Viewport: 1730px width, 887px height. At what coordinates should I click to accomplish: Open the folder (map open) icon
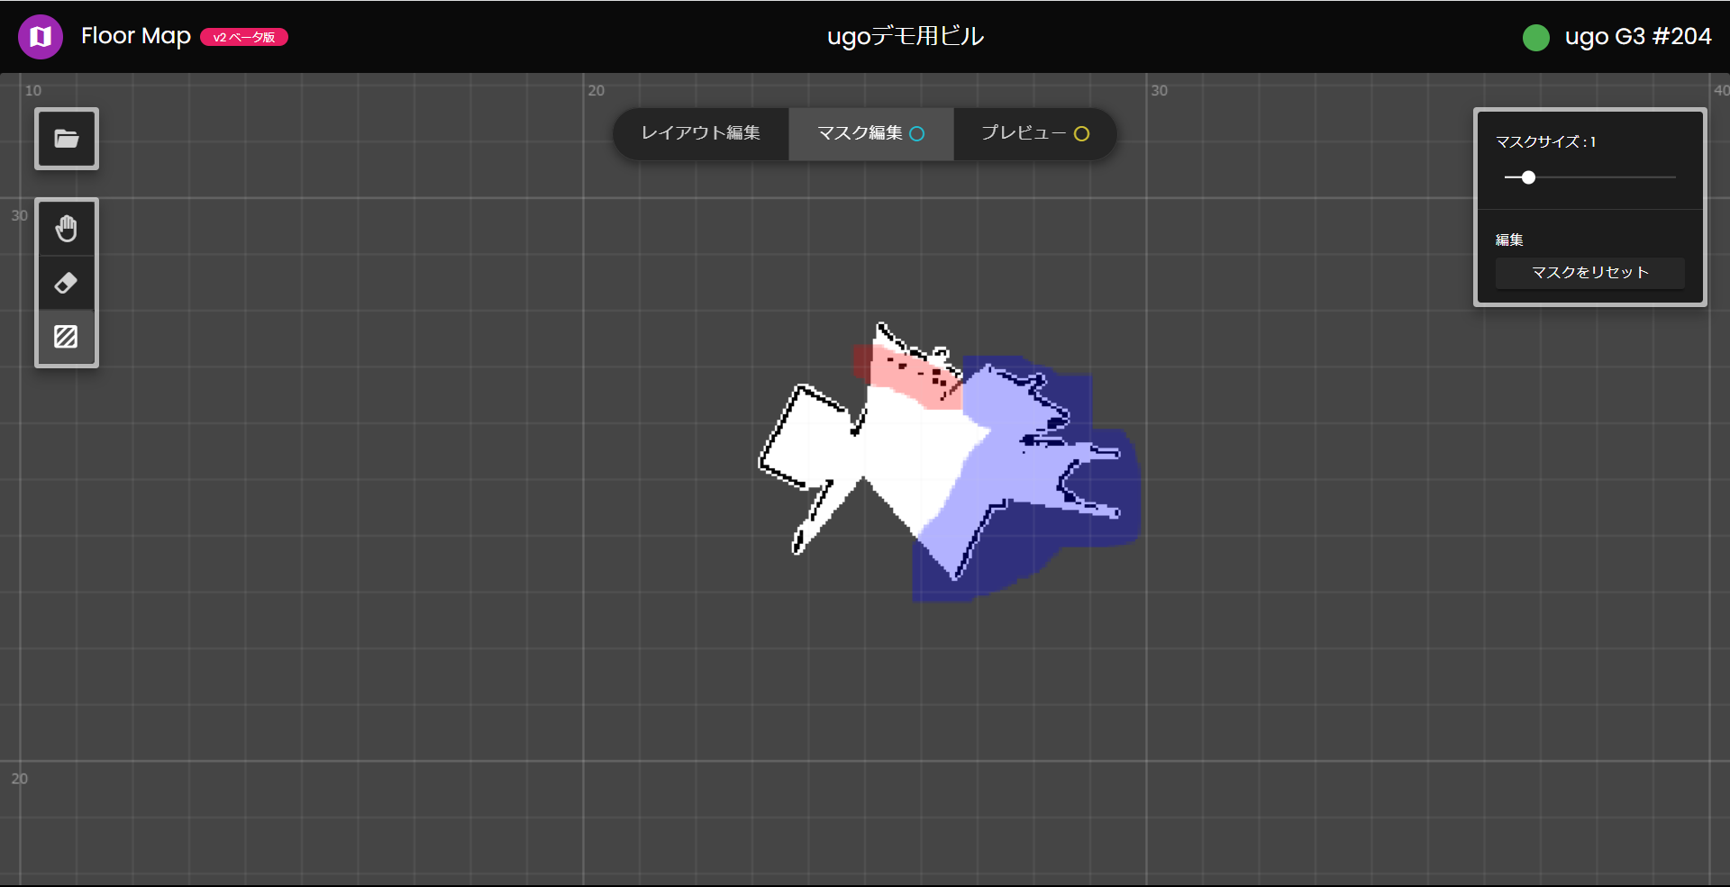pyautogui.click(x=66, y=139)
